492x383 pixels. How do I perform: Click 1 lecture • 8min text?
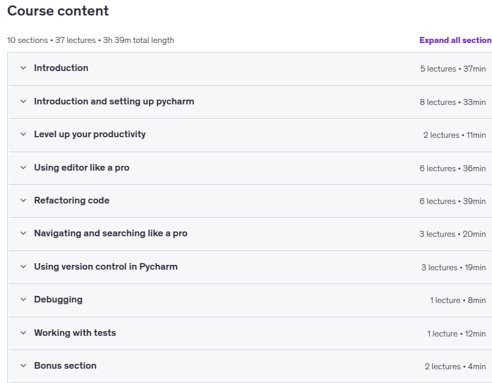pyautogui.click(x=458, y=300)
